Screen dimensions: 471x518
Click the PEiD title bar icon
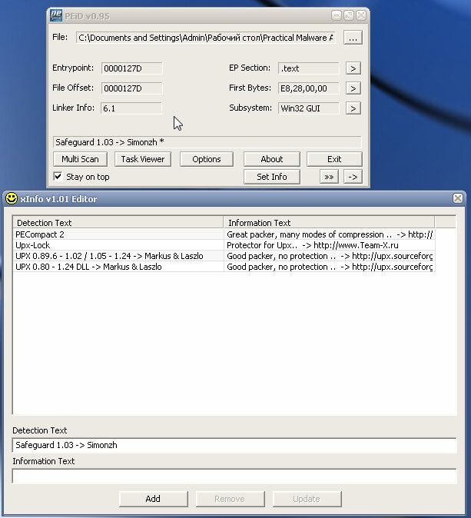coord(56,15)
